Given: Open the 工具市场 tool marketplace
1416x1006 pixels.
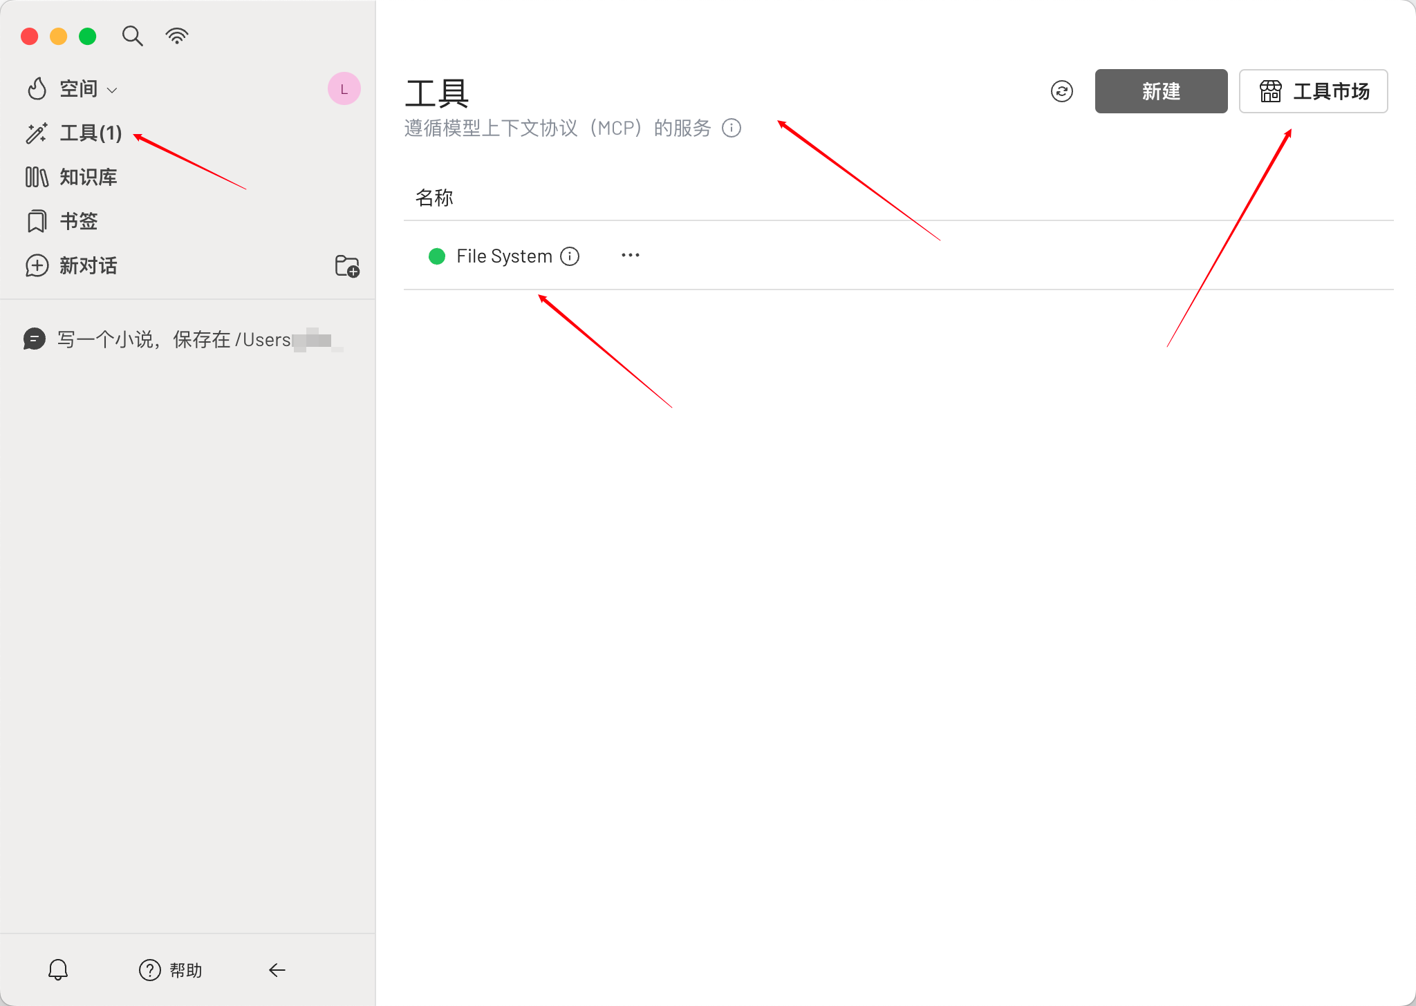Looking at the screenshot, I should click(1313, 91).
